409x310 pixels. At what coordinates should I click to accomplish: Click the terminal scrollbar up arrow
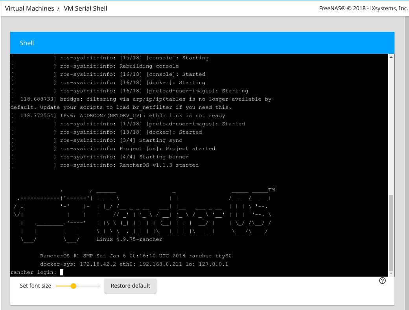[x=391, y=57]
